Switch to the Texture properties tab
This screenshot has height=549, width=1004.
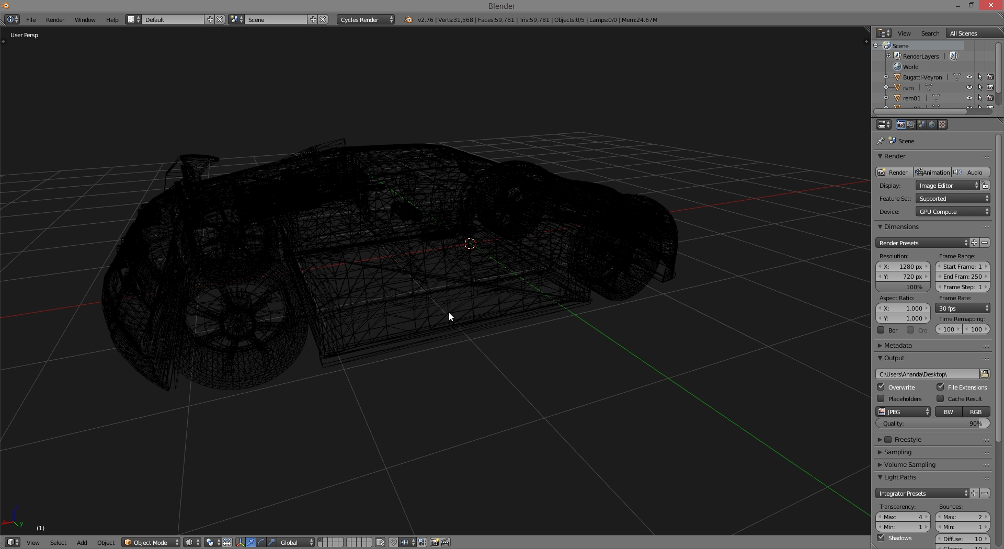pos(942,124)
